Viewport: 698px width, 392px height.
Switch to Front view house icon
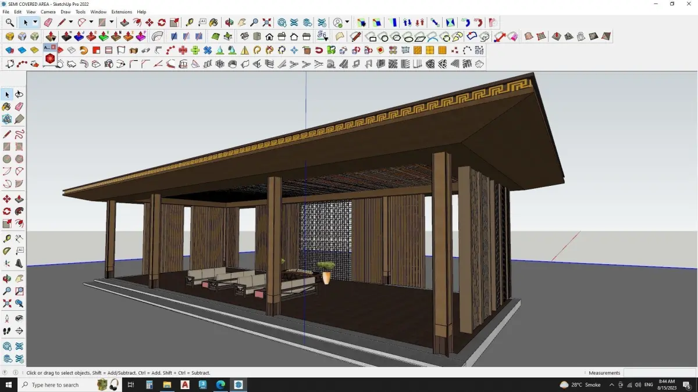coord(269,36)
